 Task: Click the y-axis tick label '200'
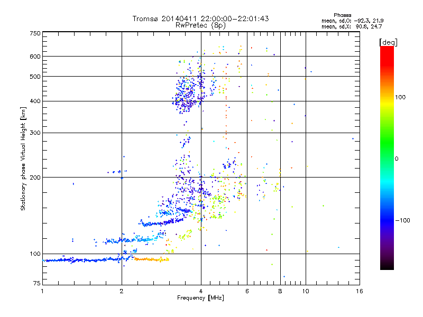[35, 178]
